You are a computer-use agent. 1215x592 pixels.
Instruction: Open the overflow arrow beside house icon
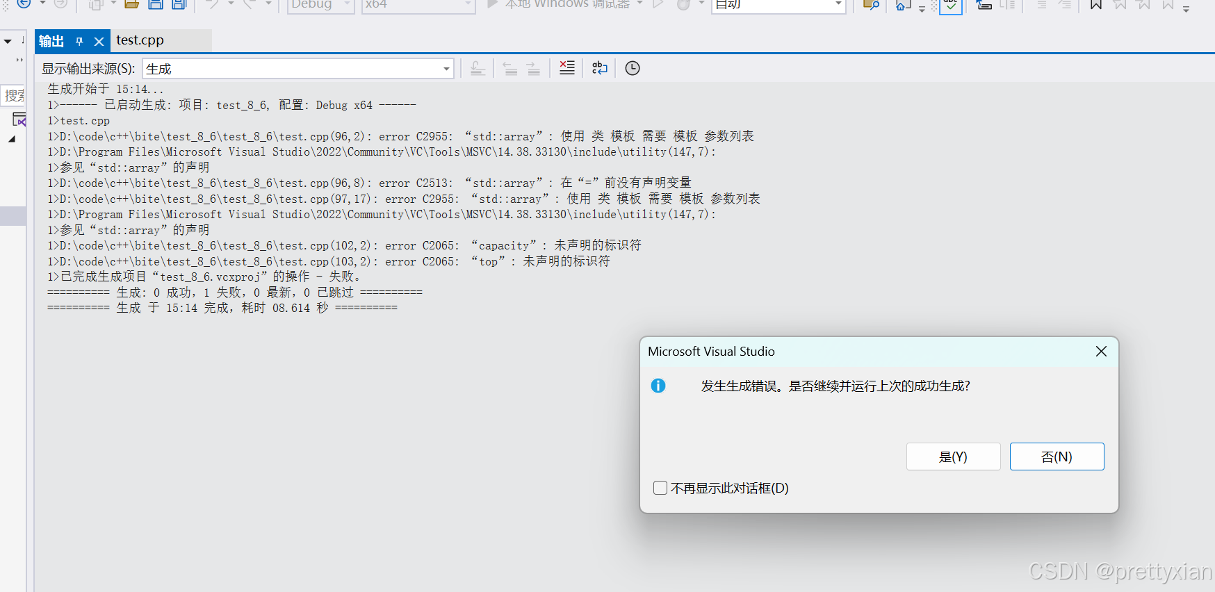922,8
